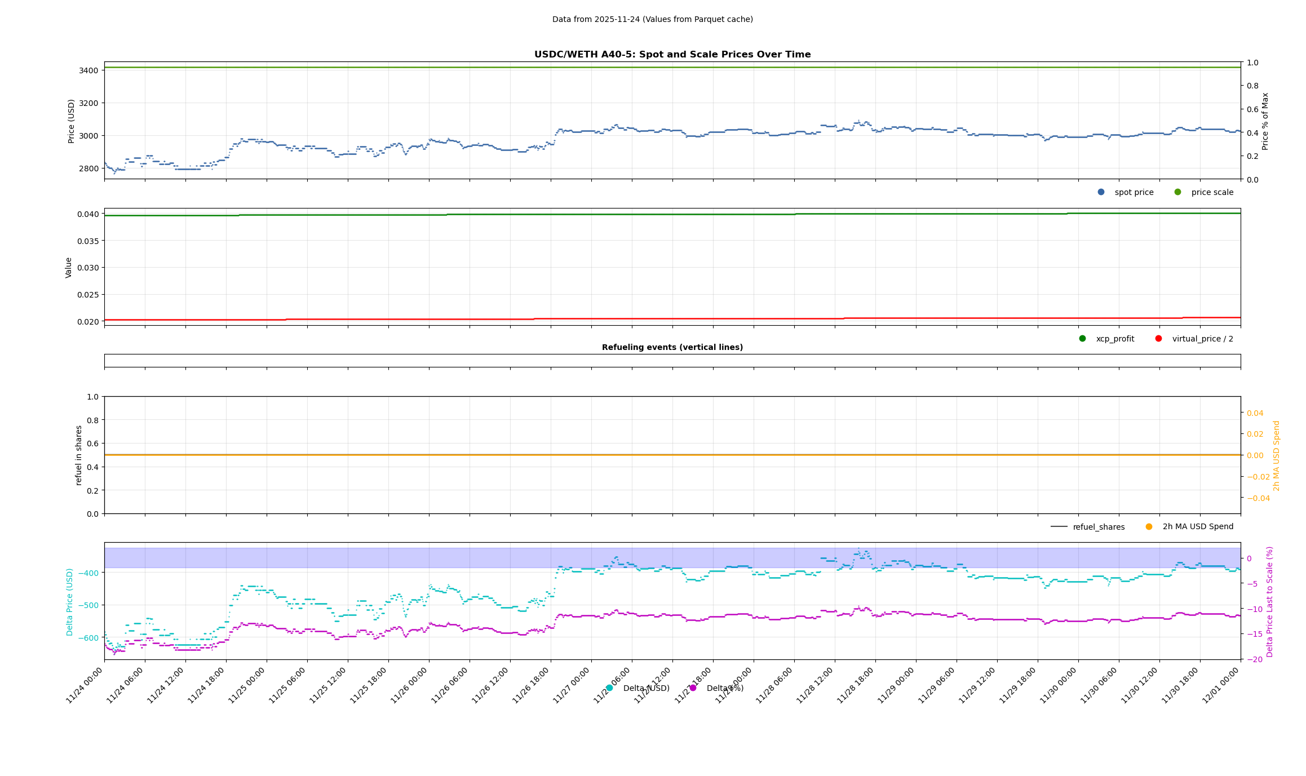Click the 3400 tick on price axis
1306x776 pixels.
click(89, 70)
